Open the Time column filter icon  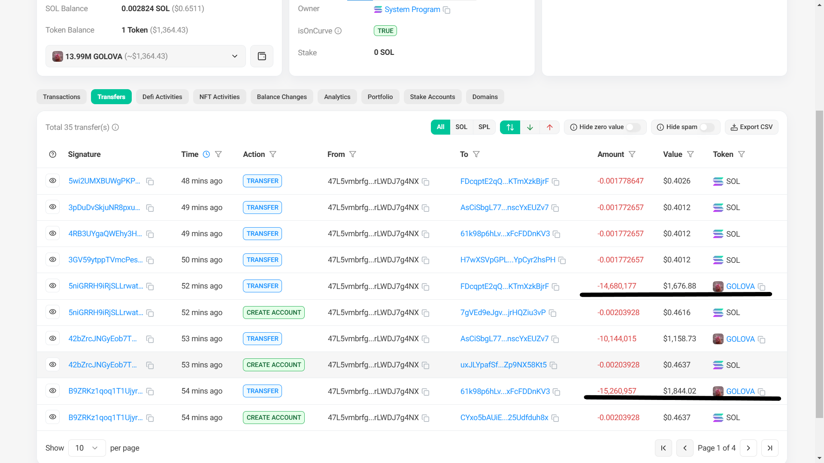coord(218,154)
